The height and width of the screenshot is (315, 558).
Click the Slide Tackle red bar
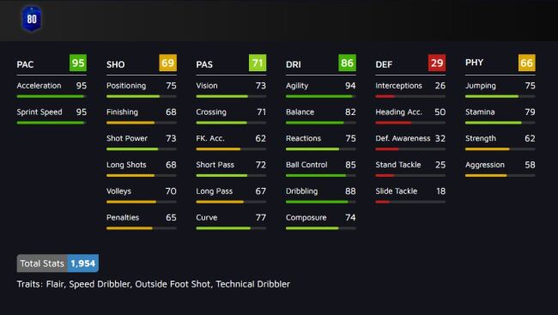(410, 202)
